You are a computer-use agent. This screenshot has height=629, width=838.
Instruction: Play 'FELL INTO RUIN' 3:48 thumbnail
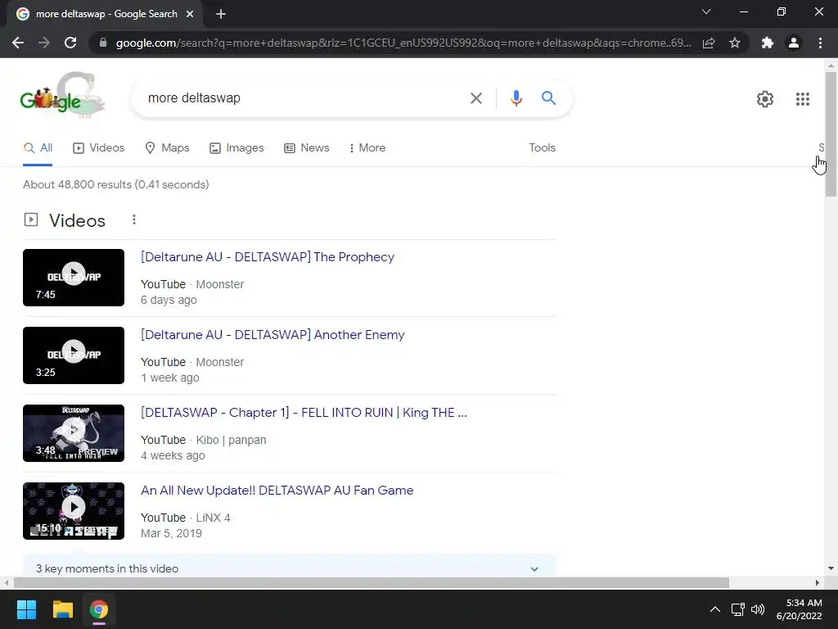74,433
